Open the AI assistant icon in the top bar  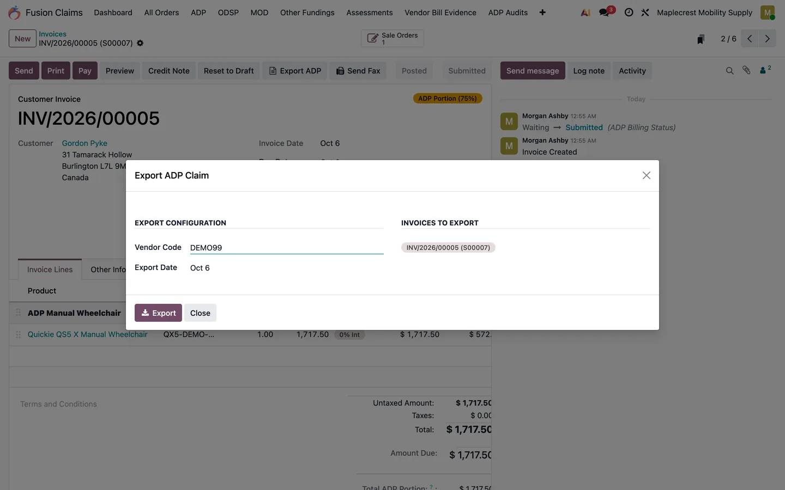point(585,13)
